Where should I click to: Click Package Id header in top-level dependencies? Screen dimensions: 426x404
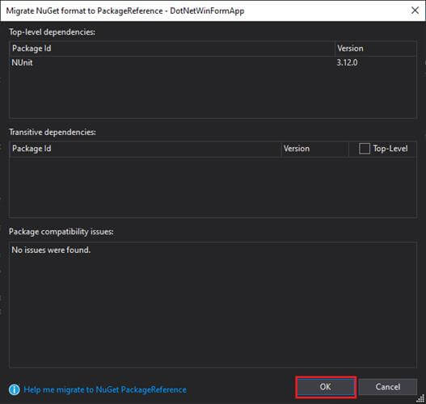pyautogui.click(x=32, y=48)
